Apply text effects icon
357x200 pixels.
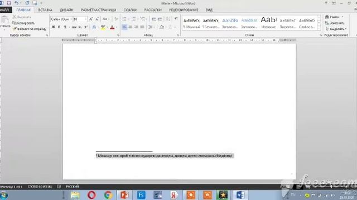point(94,27)
